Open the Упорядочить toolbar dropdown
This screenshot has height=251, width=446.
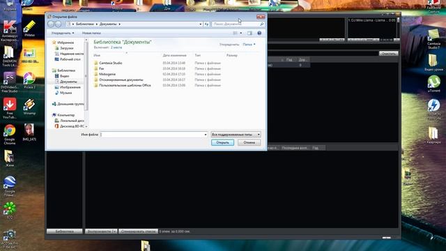(x=63, y=33)
